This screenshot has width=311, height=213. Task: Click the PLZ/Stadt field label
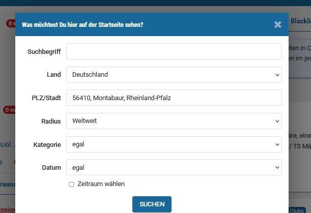(46, 98)
